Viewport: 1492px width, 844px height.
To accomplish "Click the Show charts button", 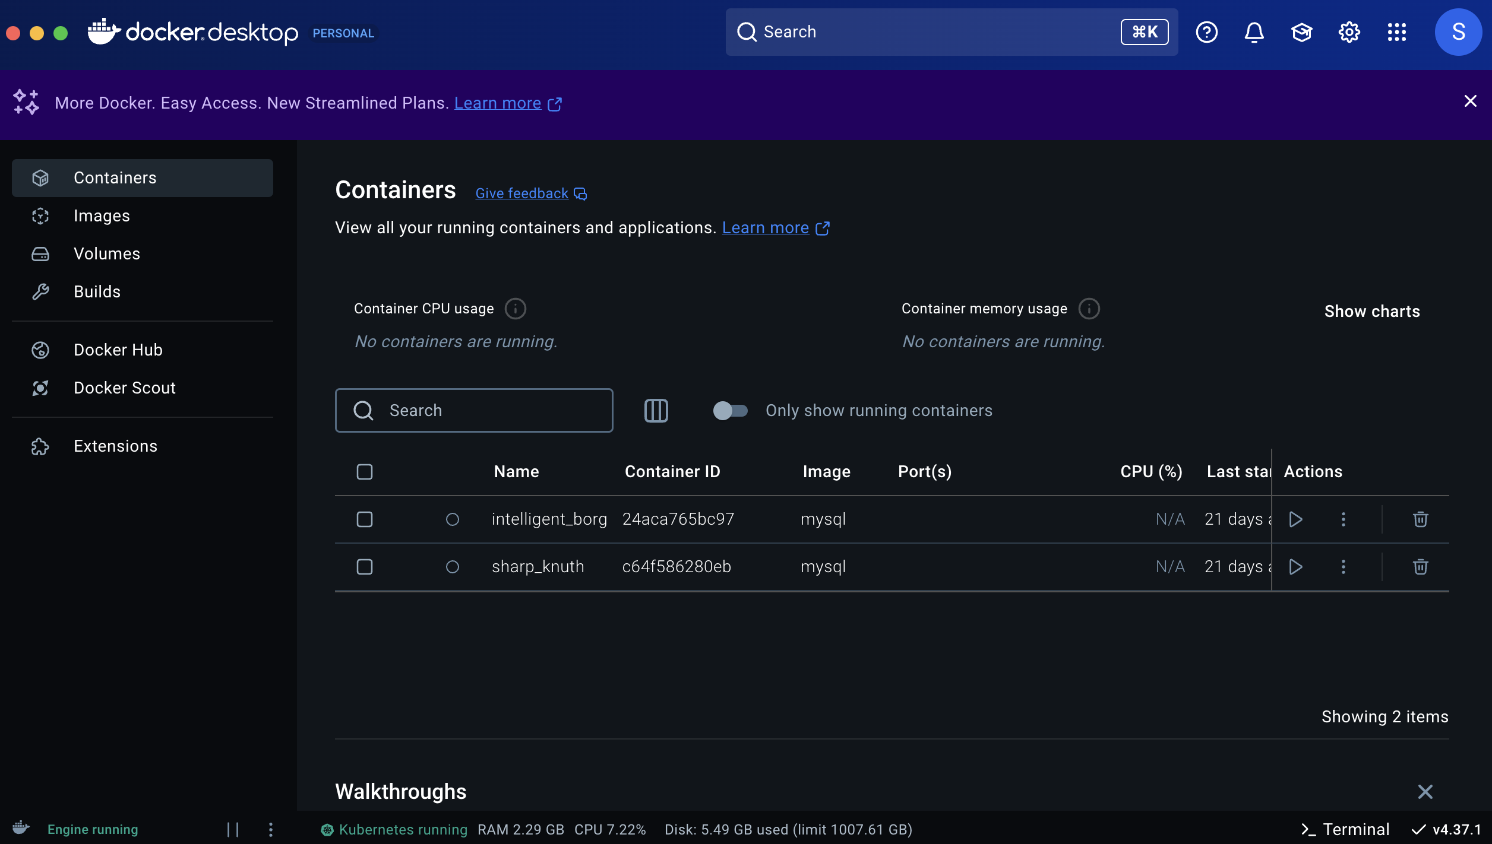I will 1372,312.
